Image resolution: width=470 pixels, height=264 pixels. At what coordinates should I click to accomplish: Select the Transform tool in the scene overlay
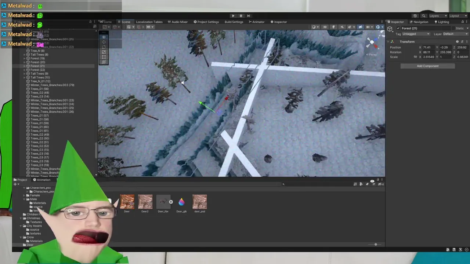(x=104, y=62)
